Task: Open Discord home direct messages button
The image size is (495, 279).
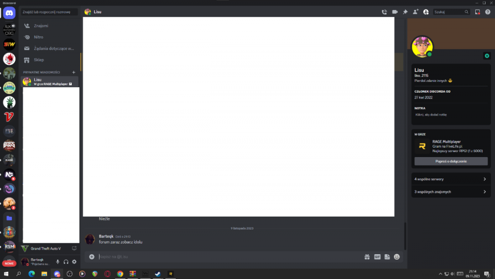Action: click(9, 13)
